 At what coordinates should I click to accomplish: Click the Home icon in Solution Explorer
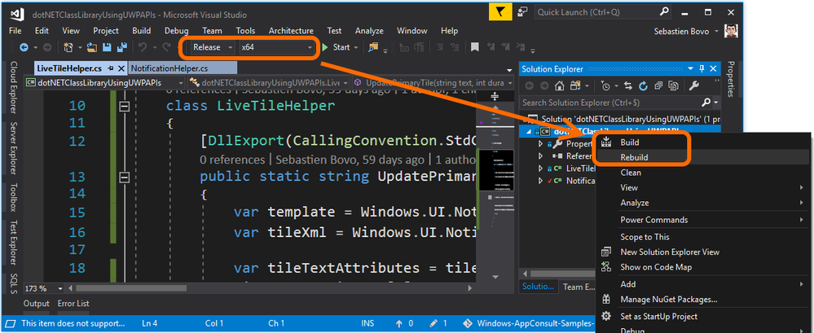[x=559, y=85]
